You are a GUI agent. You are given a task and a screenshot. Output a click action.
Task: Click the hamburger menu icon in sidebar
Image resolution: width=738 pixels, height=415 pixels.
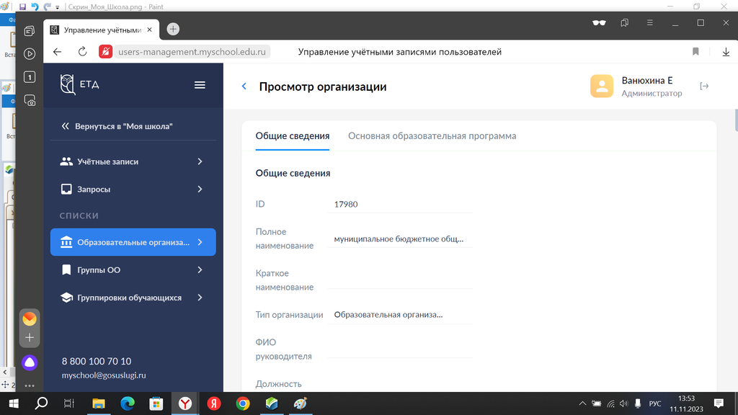[x=200, y=85]
